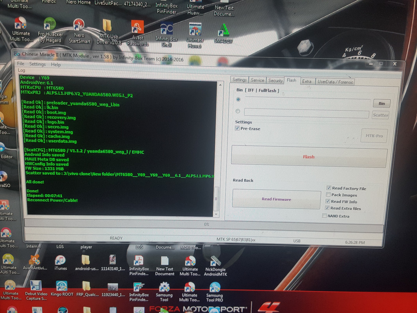Click the Bin browse button

(x=381, y=103)
